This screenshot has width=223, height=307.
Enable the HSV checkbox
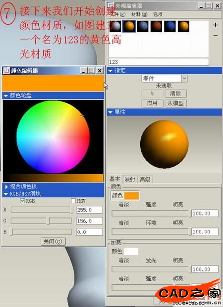pyautogui.click(x=73, y=201)
